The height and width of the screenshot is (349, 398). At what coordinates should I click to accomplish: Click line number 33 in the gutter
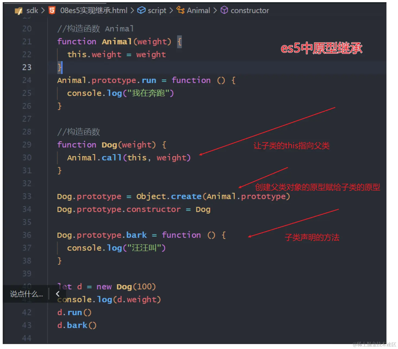click(27, 196)
